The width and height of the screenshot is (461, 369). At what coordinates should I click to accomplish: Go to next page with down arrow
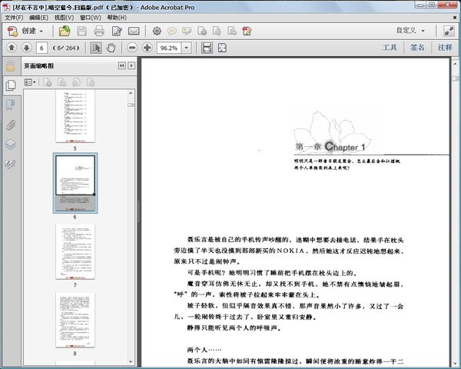(x=27, y=48)
